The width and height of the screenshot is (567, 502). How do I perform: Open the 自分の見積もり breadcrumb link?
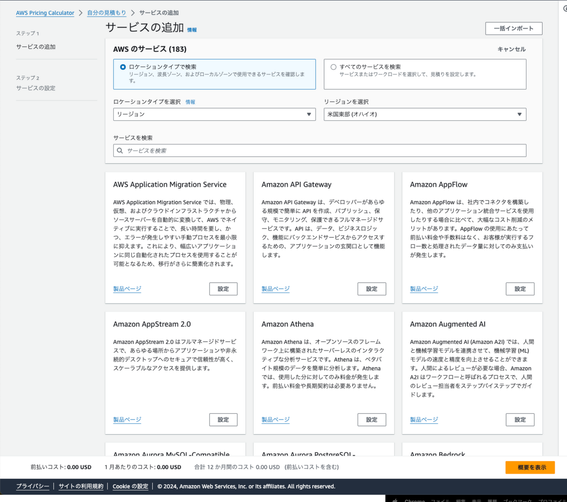(107, 13)
